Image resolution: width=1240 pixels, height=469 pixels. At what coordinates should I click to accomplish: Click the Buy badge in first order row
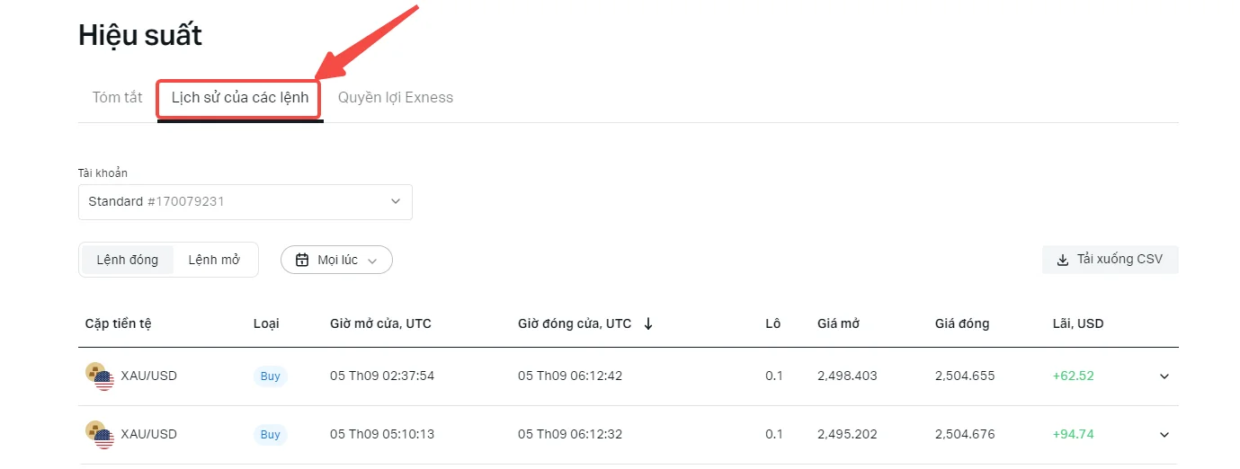coord(271,376)
